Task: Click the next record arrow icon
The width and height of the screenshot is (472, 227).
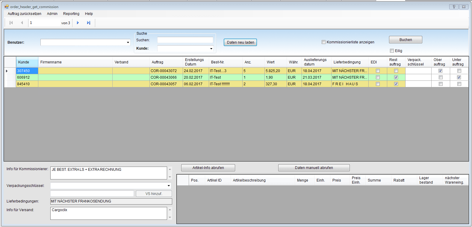Action: 78,23
